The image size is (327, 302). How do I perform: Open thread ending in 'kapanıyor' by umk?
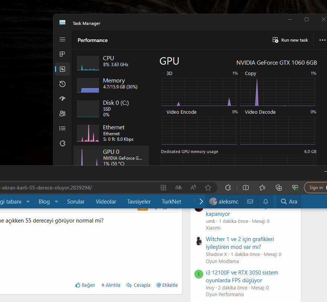[x=218, y=214]
